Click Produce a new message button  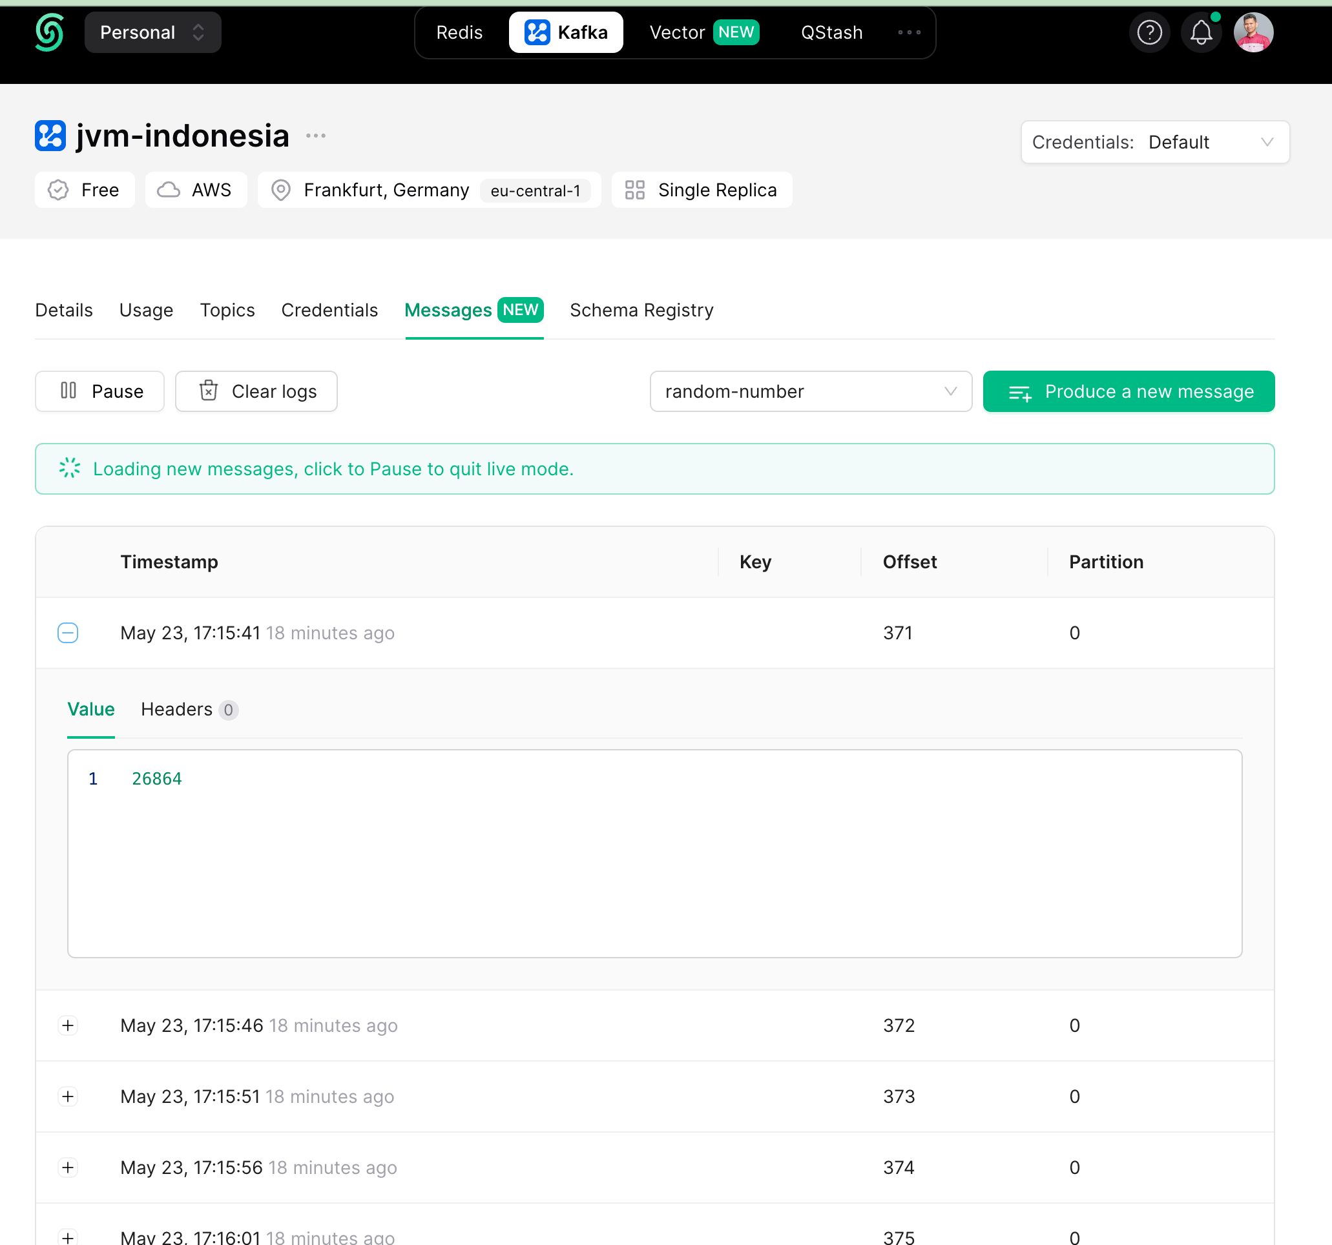click(1129, 391)
